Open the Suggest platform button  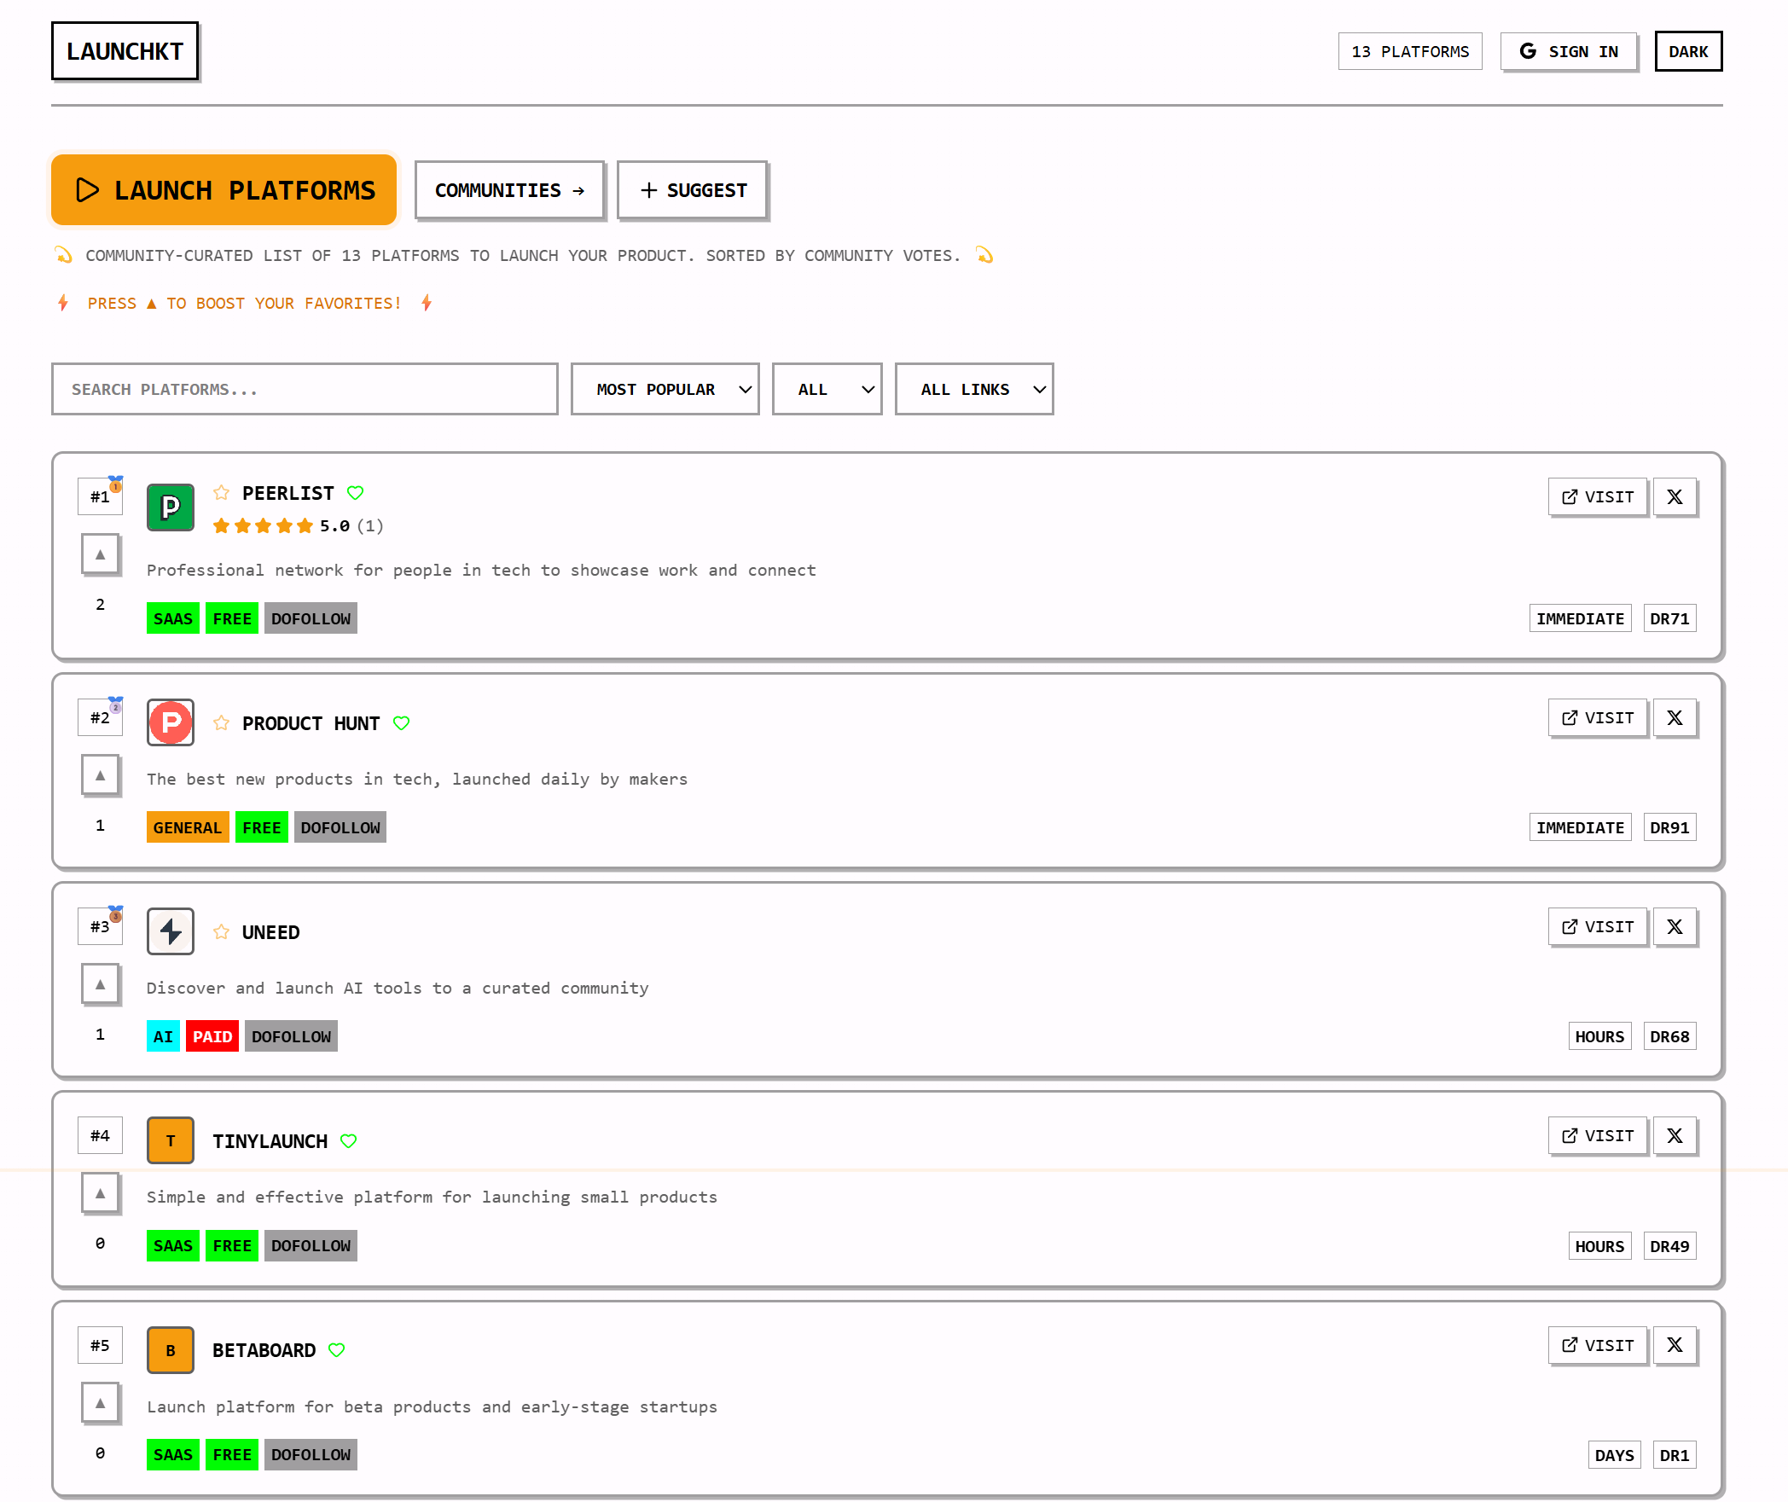pos(693,190)
